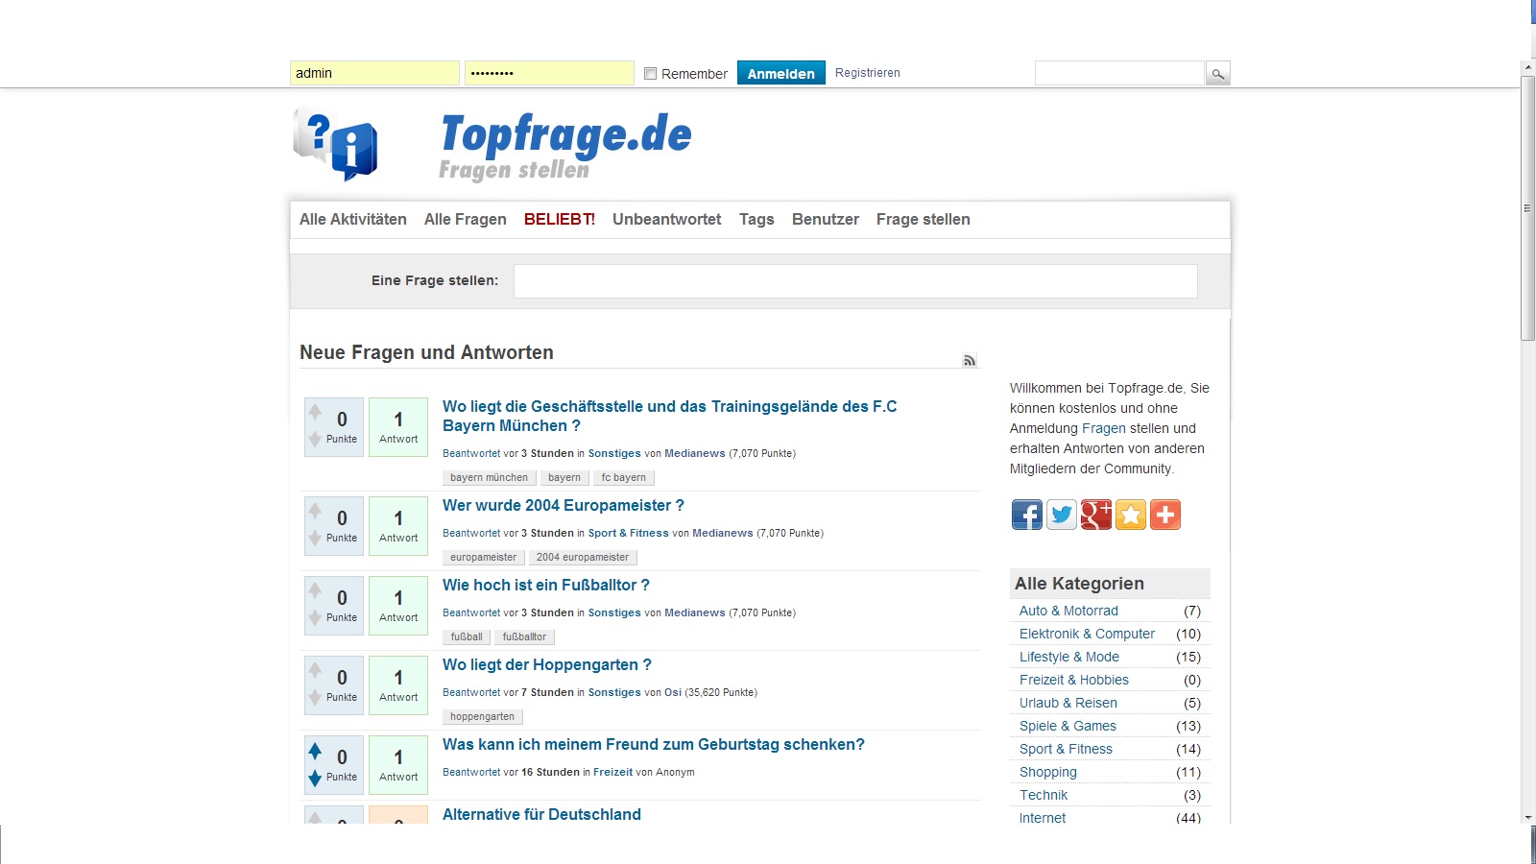Downvote the Hoppengarten question

pos(315,698)
